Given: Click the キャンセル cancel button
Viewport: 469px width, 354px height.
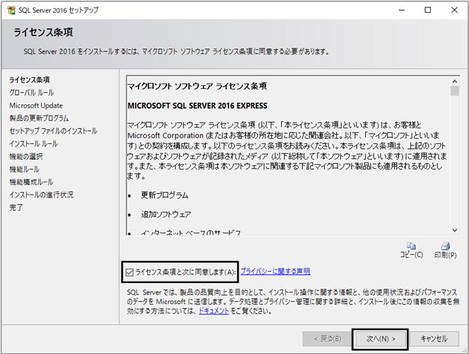Looking at the screenshot, I should click(434, 339).
